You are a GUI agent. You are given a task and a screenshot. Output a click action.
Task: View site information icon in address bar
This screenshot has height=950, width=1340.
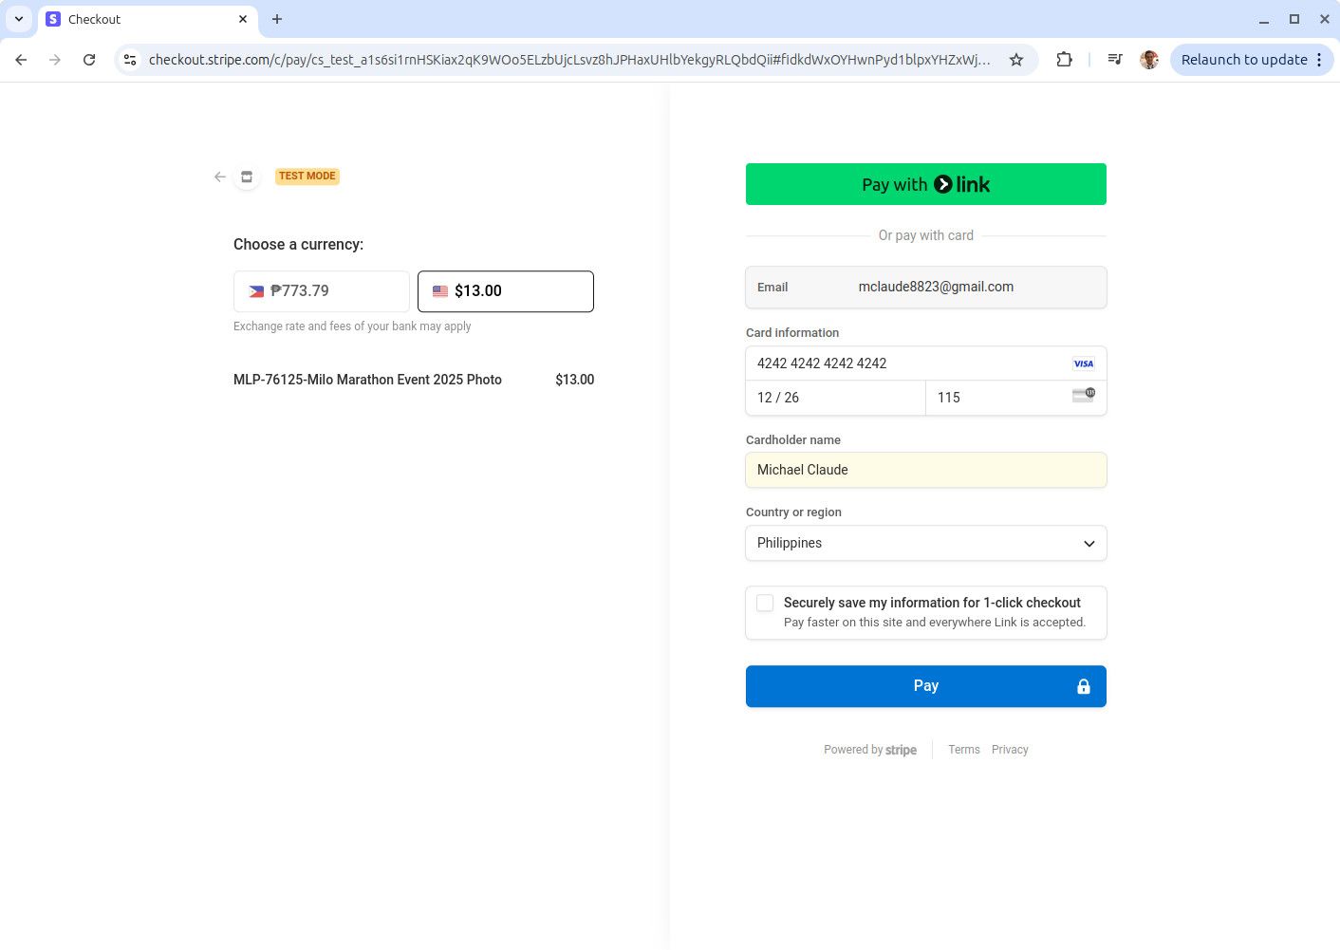click(x=131, y=60)
